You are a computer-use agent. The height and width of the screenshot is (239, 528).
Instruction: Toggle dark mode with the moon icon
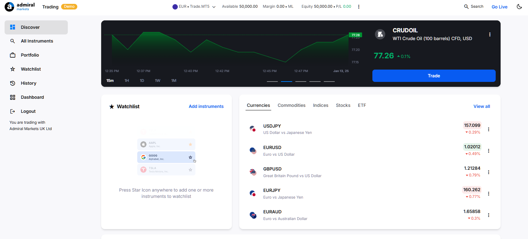pos(519,6)
